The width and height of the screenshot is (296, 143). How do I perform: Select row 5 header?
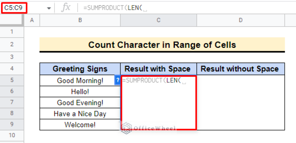point(12,80)
